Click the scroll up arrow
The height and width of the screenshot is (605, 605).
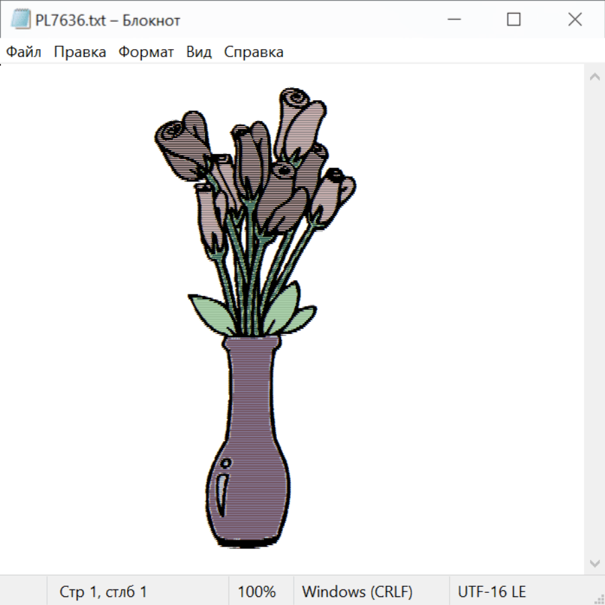594,77
